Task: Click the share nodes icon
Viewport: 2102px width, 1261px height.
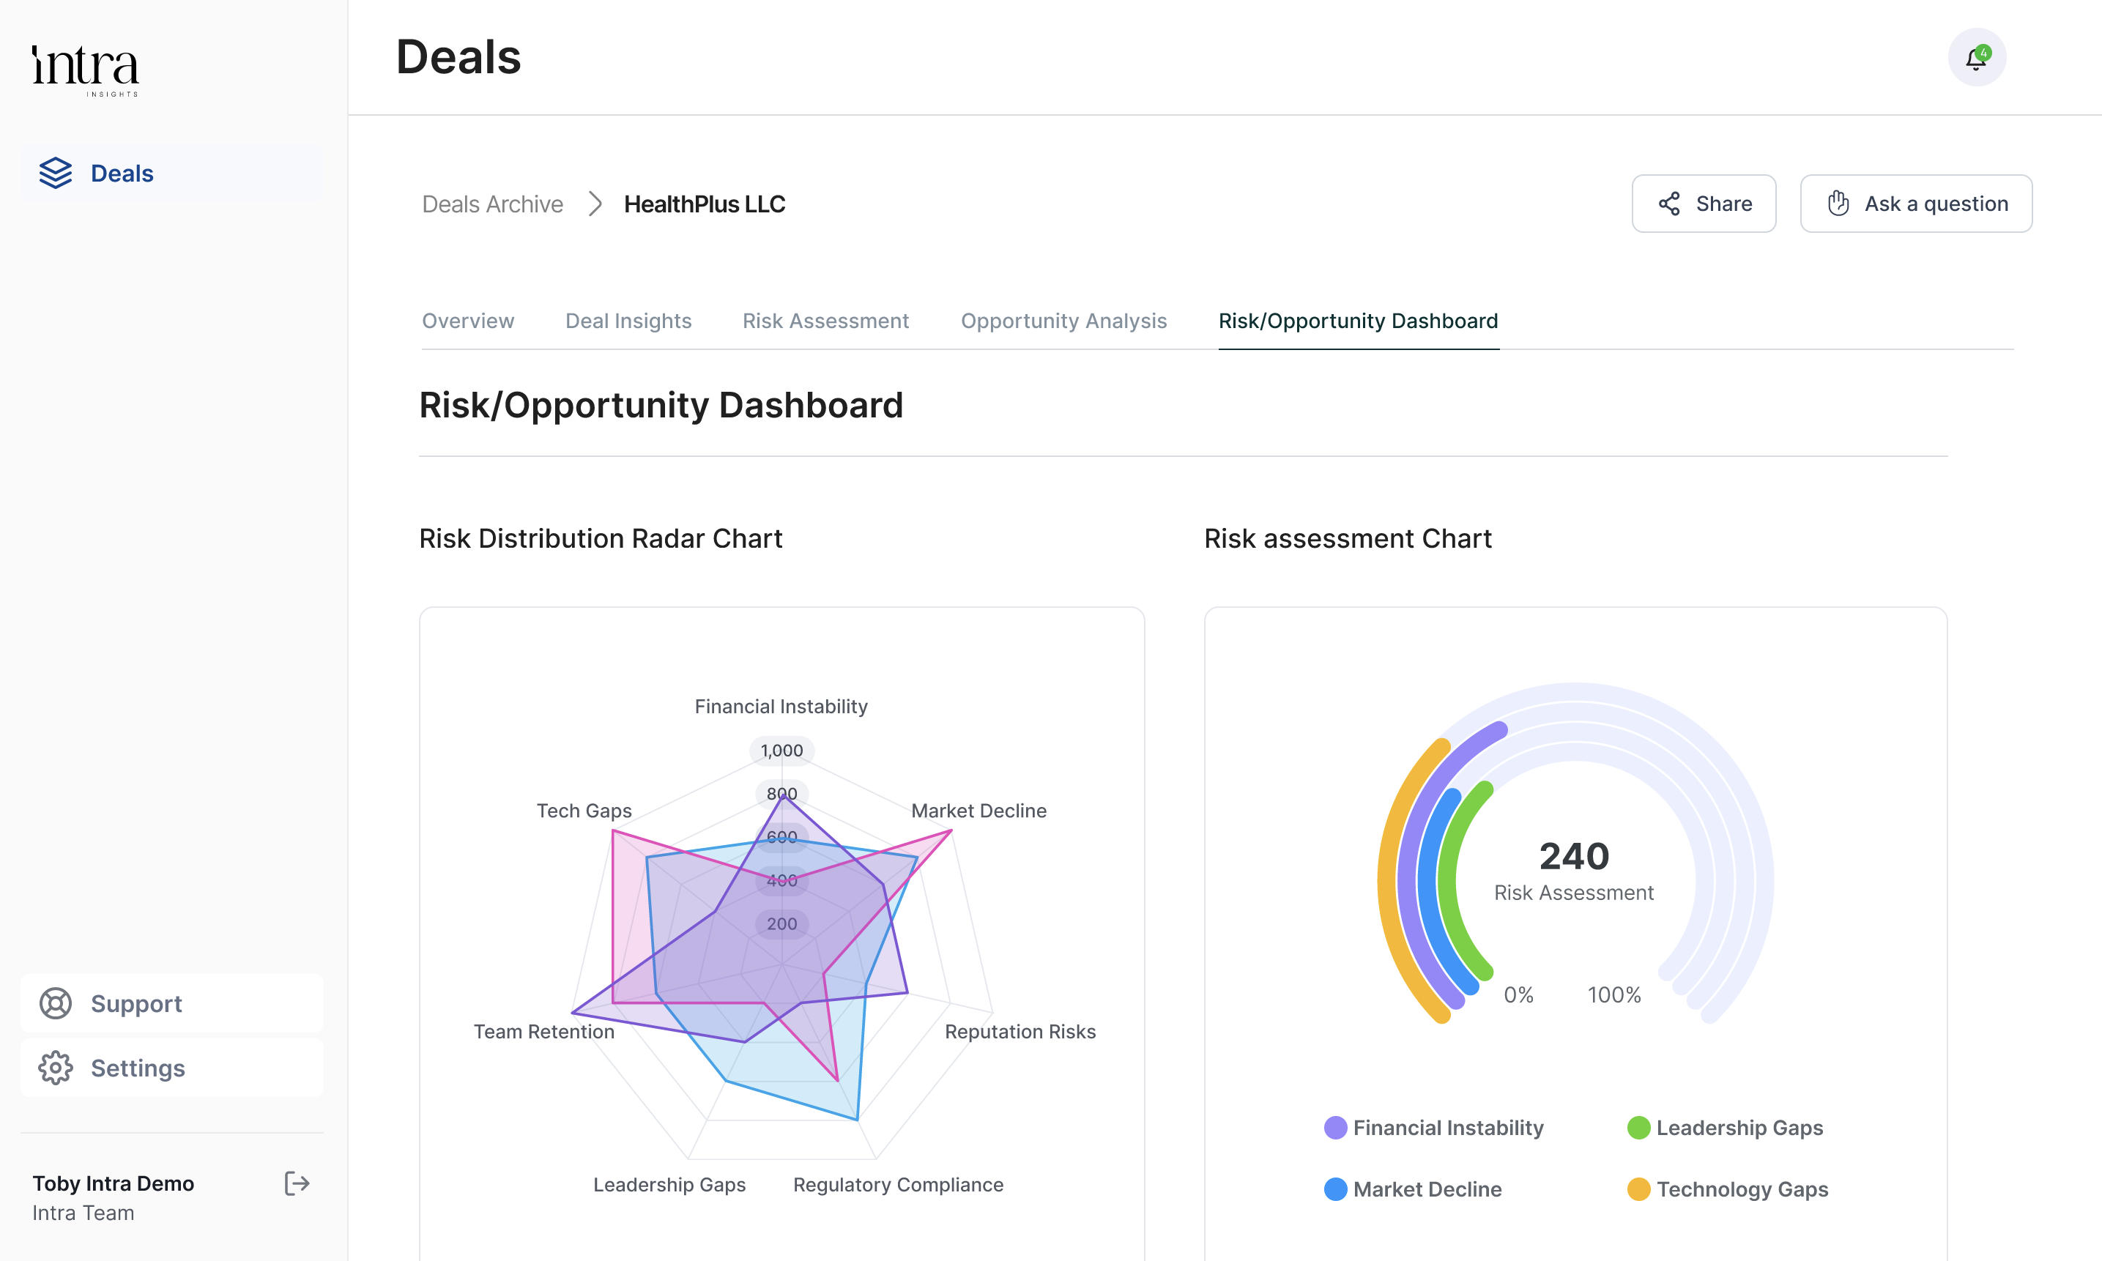Action: point(1670,204)
